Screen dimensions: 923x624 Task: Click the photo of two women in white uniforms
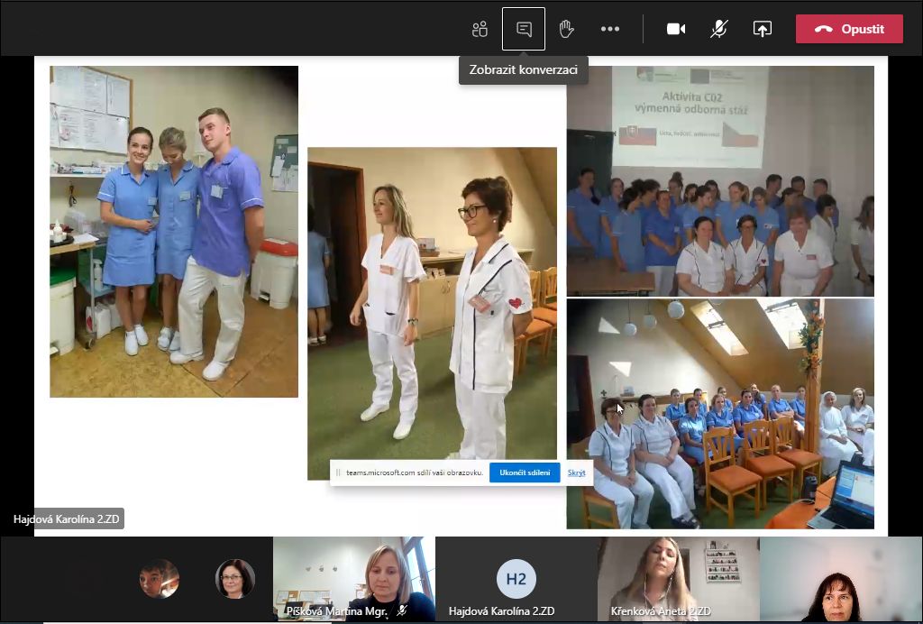432,314
